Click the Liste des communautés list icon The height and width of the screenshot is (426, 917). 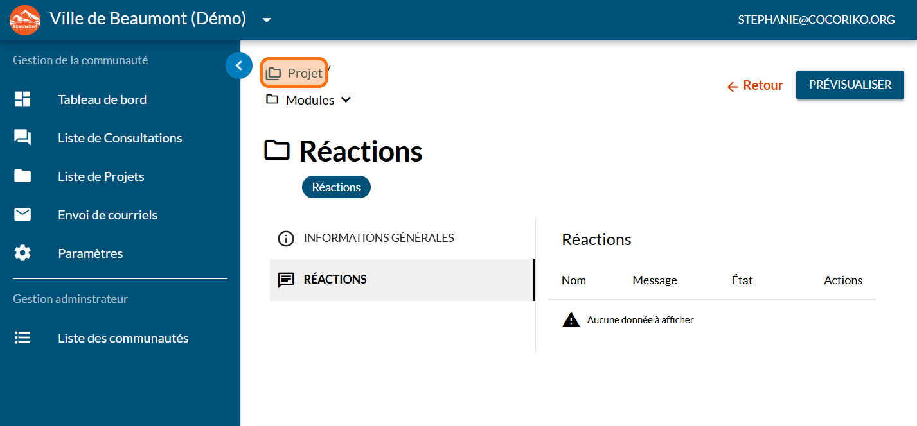tap(22, 338)
